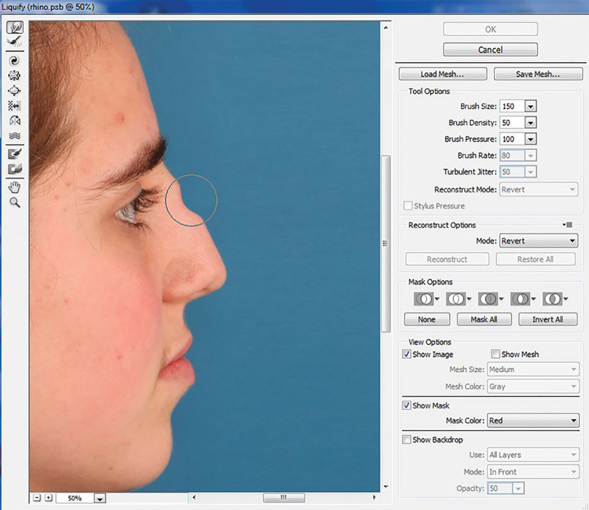Viewport: 589px width, 510px height.
Task: Select the Twirl Clockwise tool
Action: coord(14,60)
